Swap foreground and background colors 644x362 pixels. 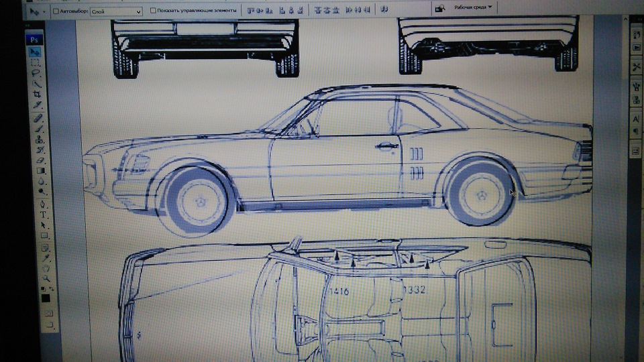[x=52, y=288]
